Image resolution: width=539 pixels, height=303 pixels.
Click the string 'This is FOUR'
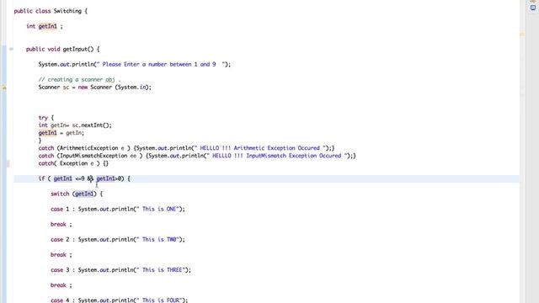click(161, 300)
